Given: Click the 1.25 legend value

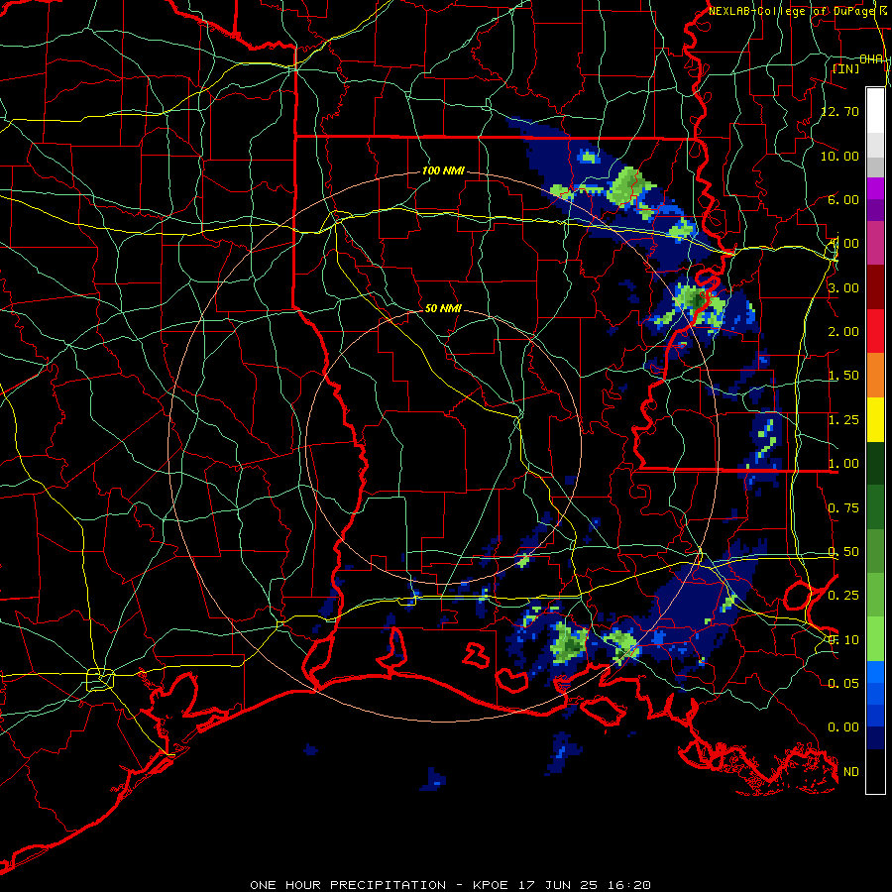Looking at the screenshot, I should click(x=843, y=420).
